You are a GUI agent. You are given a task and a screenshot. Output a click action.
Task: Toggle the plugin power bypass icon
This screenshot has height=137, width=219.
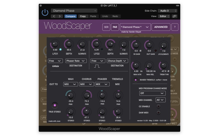(45, 12)
